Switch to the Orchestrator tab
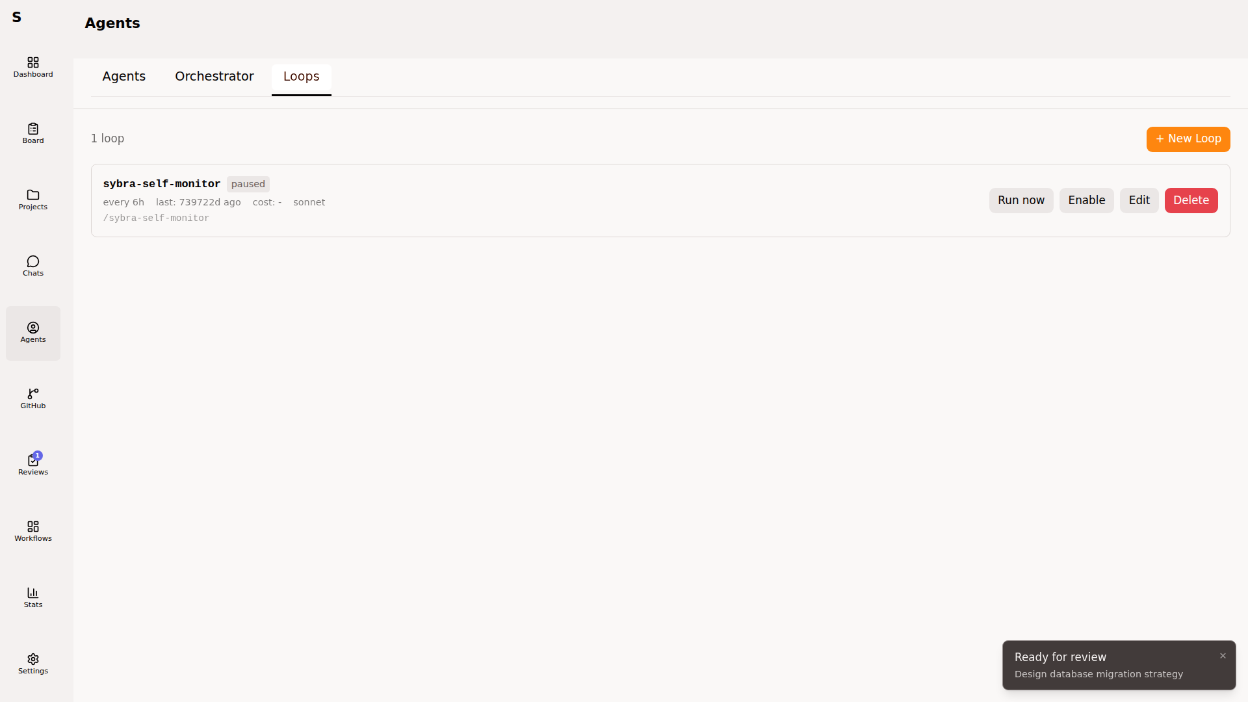 214,77
